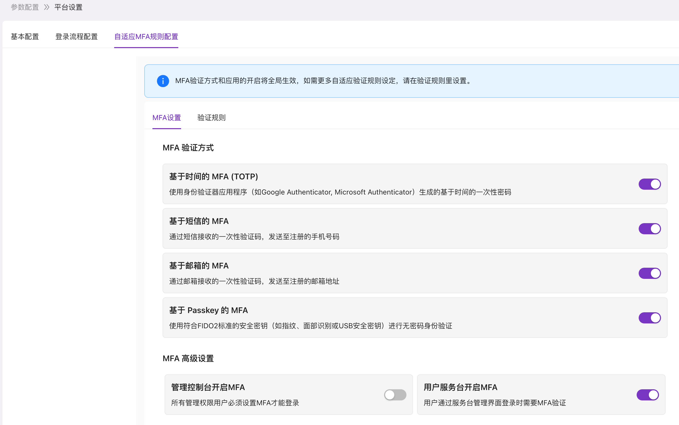Switch to the 验证规则 sub-tab

click(x=211, y=118)
